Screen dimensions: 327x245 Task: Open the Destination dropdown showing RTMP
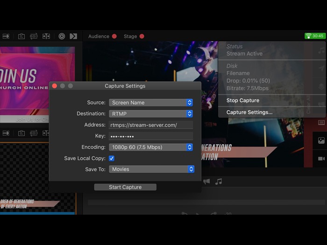coord(151,114)
